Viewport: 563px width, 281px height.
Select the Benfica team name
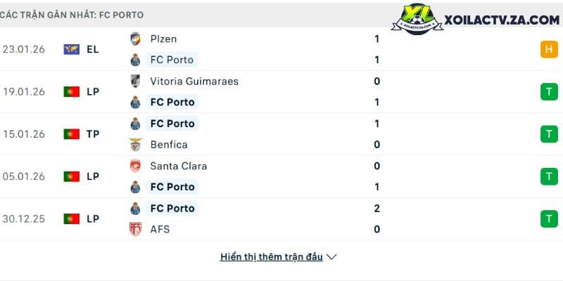[169, 145]
